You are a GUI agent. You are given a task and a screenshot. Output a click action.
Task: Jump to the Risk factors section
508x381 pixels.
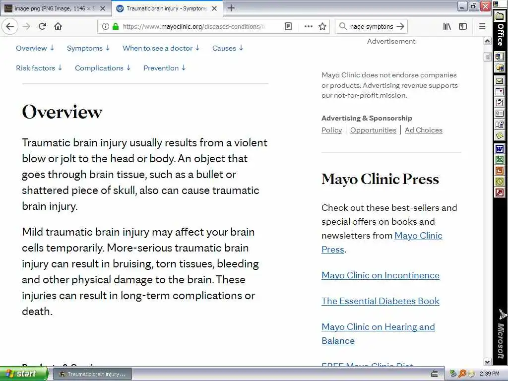click(x=39, y=67)
